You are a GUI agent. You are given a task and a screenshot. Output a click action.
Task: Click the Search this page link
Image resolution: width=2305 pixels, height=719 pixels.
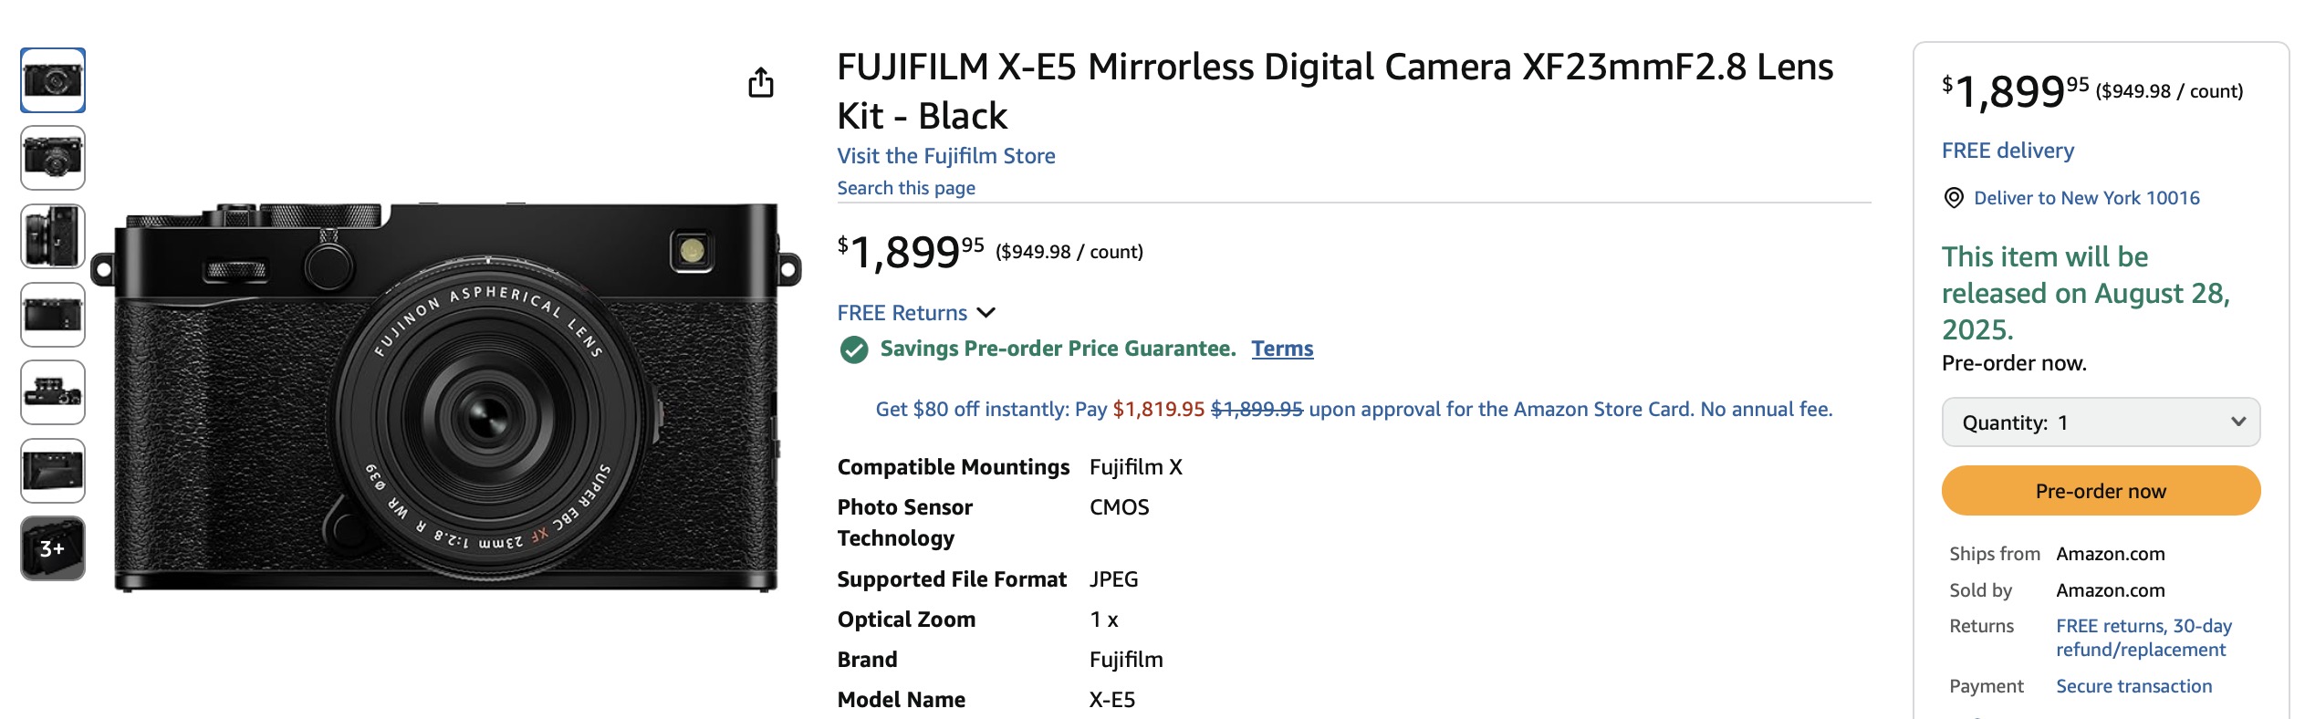[x=906, y=188]
